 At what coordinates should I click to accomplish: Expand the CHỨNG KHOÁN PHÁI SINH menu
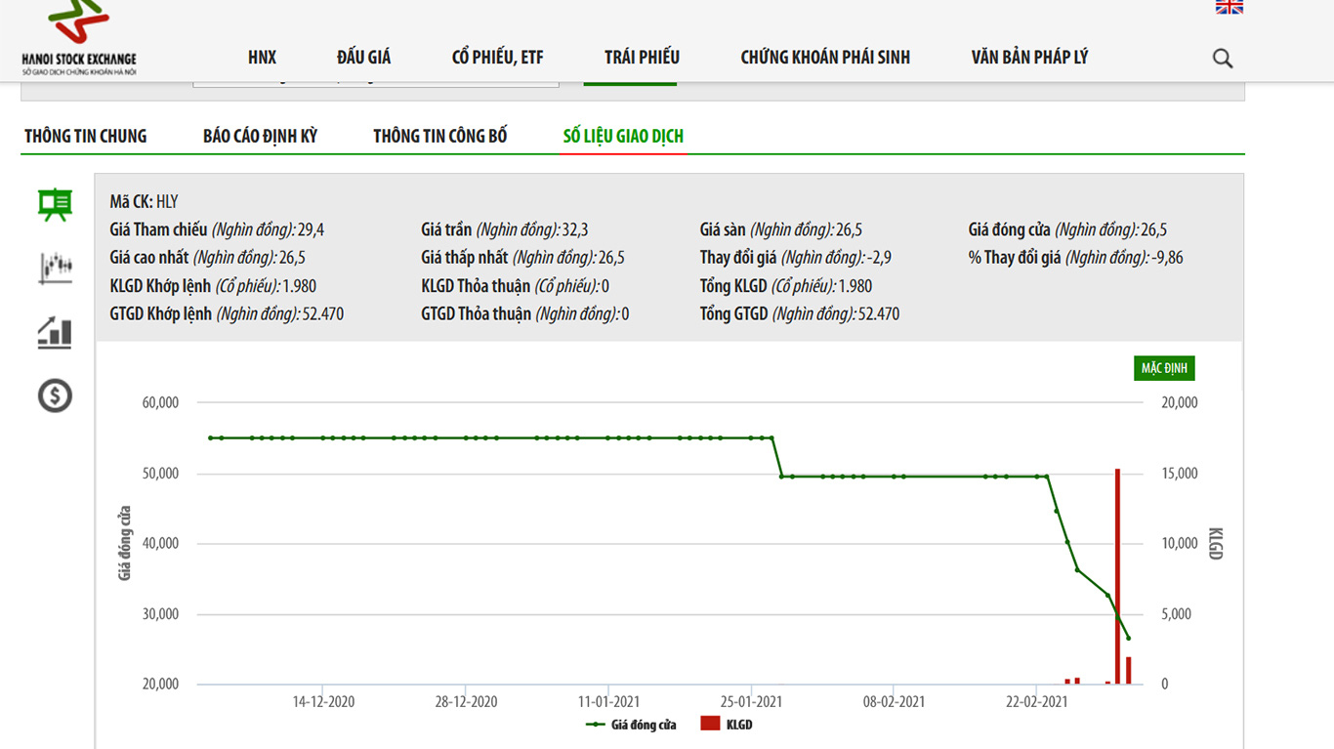[x=825, y=58]
